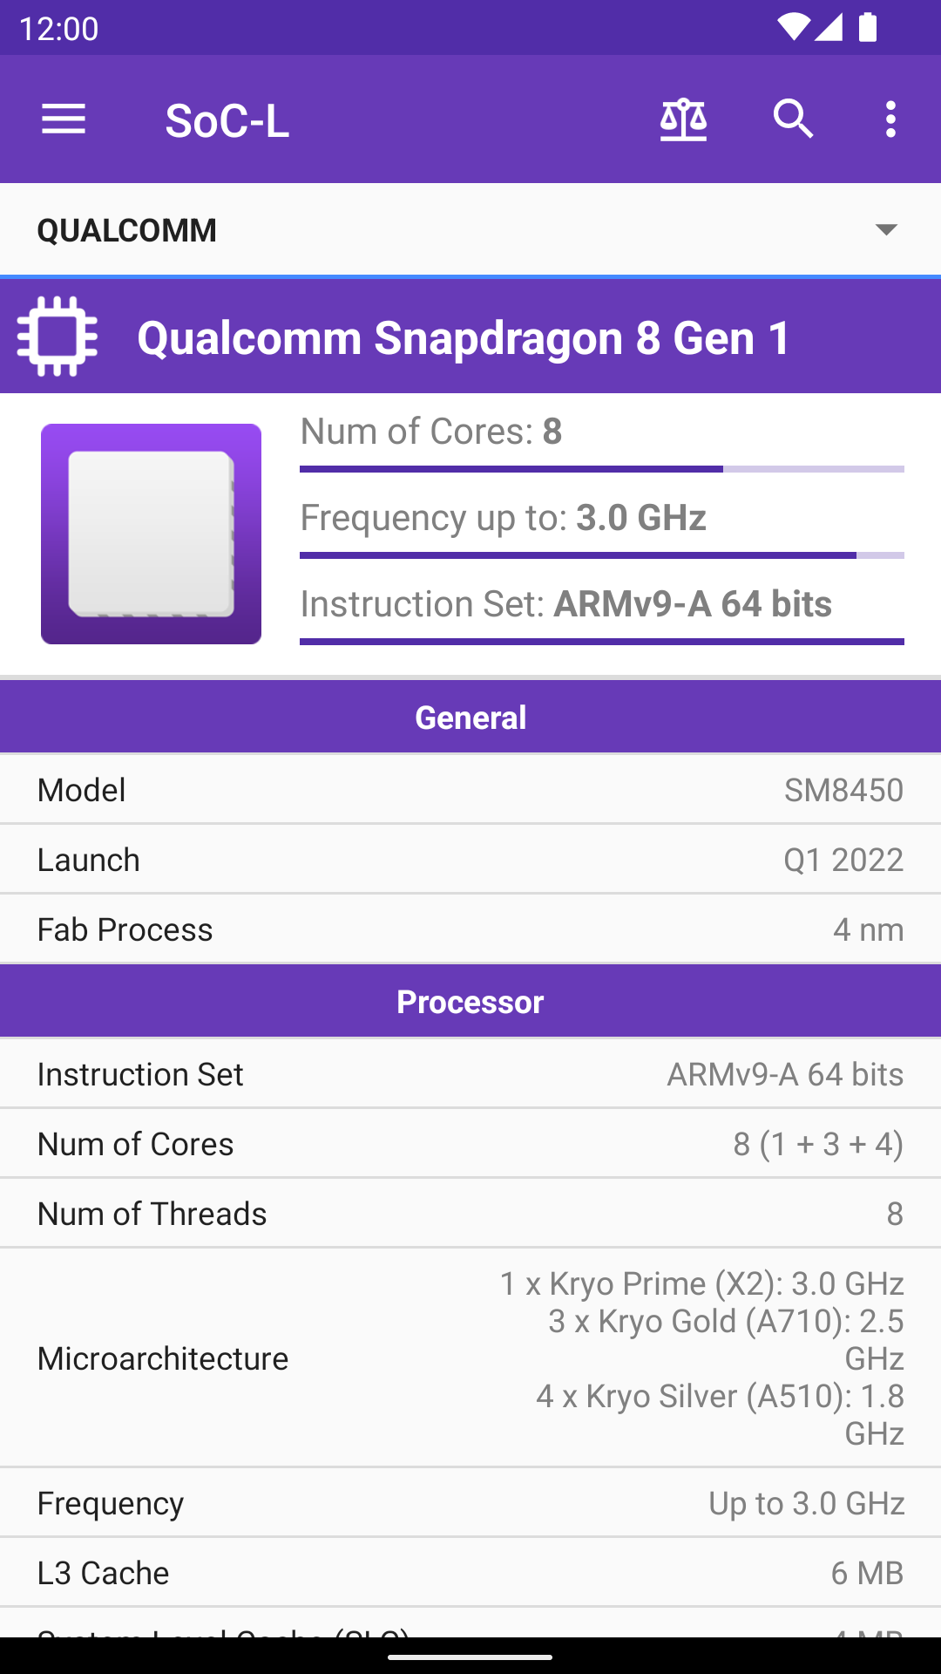Tap the Frequency up to 3.0 GHz bar

click(601, 555)
